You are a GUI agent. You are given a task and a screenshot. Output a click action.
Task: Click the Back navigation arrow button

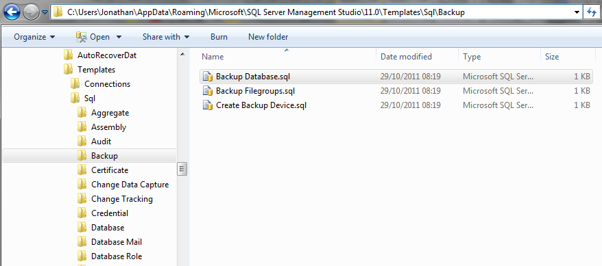tap(12, 12)
